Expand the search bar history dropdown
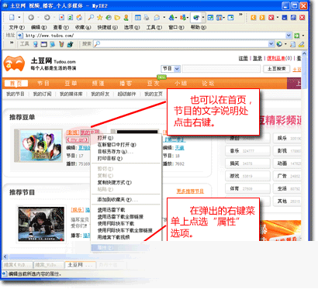This screenshot has width=318, height=289. 271,44
